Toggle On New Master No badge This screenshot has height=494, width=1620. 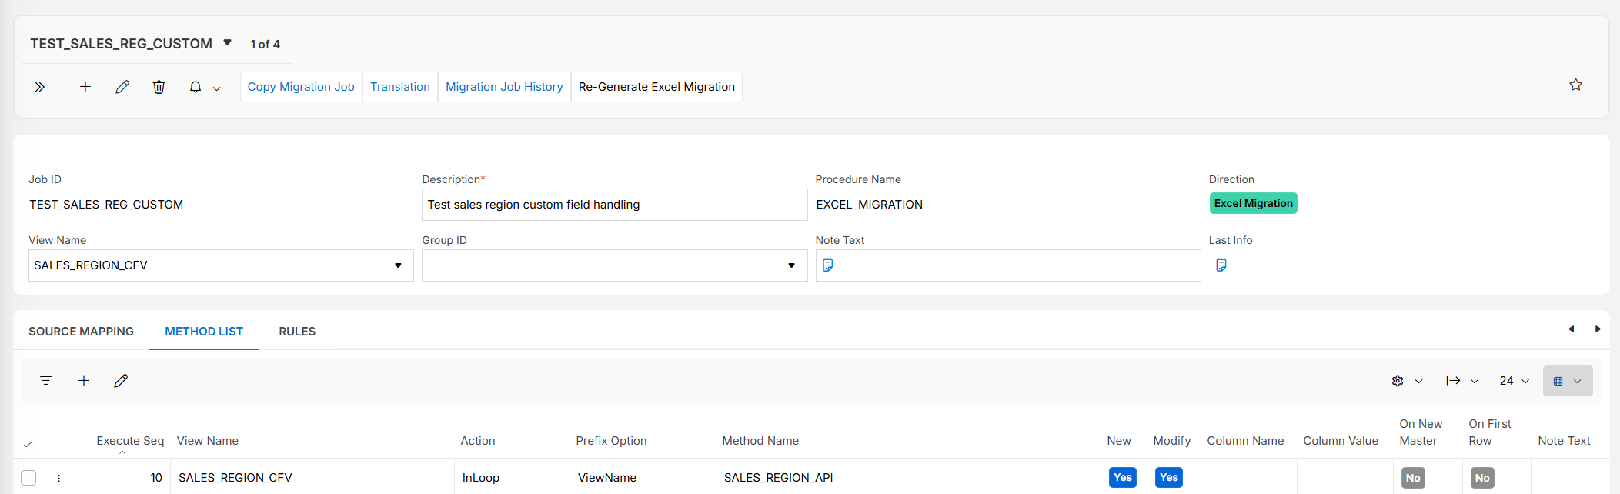1413,478
